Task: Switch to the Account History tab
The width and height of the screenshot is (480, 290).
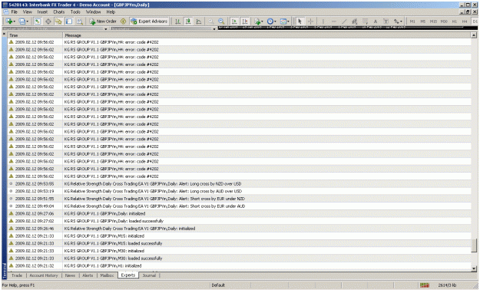Action: (x=44, y=275)
